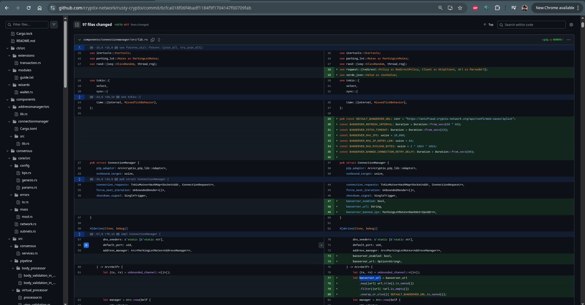Open the Chrome extensions puzzle icon
This screenshot has height=305, width=585.
[x=498, y=8]
